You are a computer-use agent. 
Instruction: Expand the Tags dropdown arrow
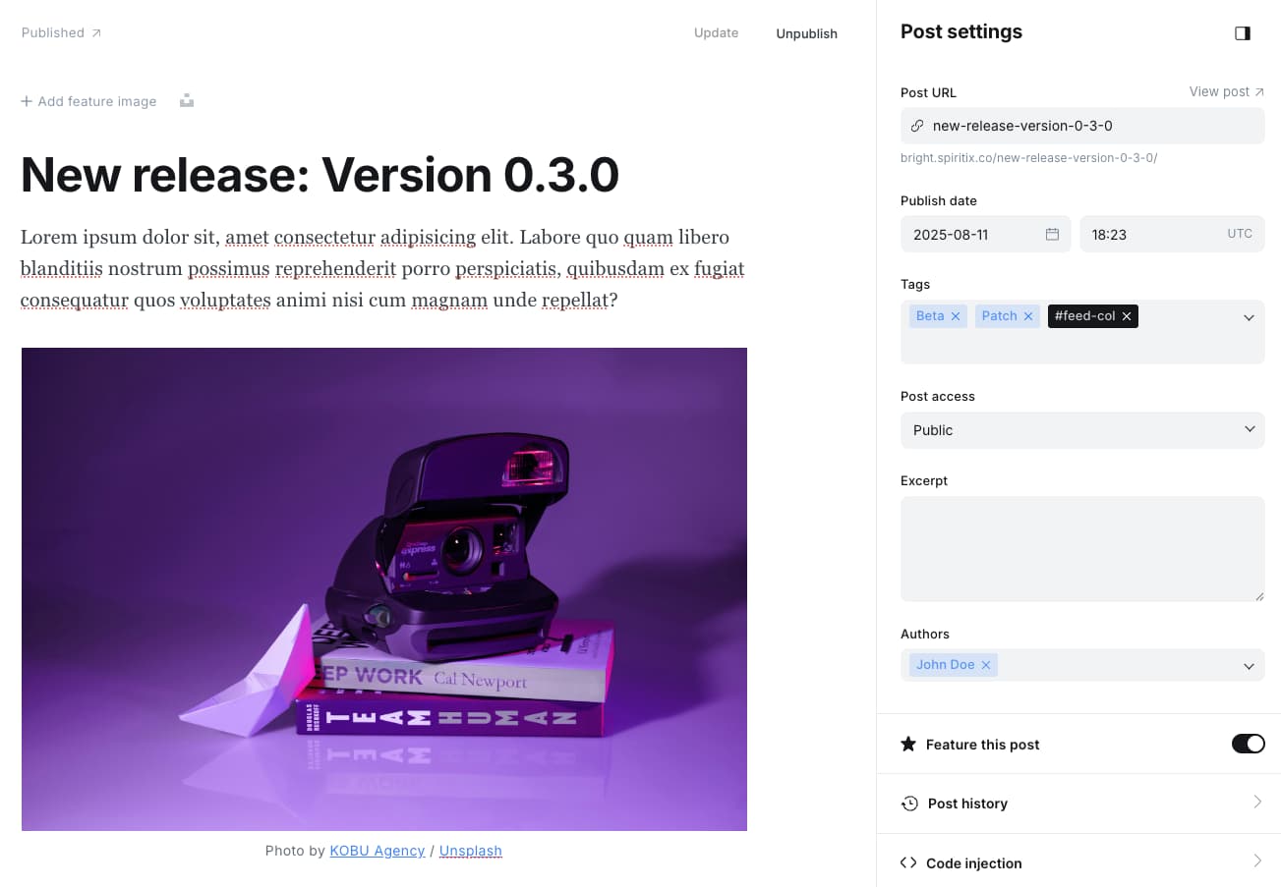pyautogui.click(x=1249, y=317)
